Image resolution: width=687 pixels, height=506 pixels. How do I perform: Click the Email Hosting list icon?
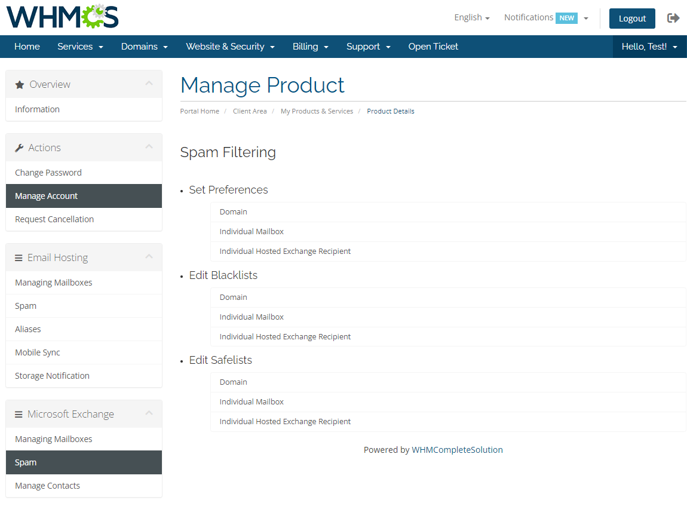[x=19, y=258]
